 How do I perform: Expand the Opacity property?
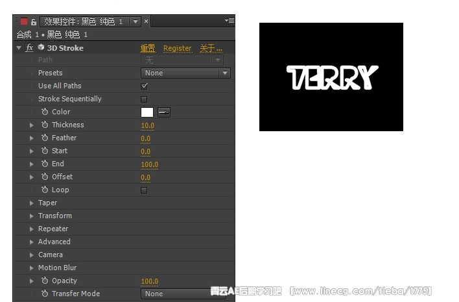(x=32, y=281)
